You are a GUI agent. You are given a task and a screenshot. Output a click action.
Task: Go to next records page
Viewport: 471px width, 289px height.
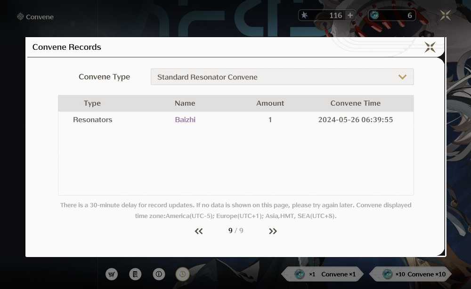coord(273,231)
